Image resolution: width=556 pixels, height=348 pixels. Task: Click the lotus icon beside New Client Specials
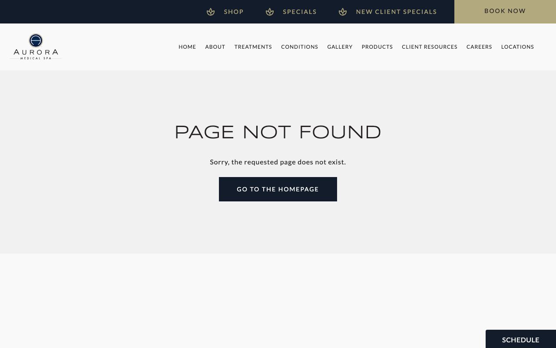point(343,12)
